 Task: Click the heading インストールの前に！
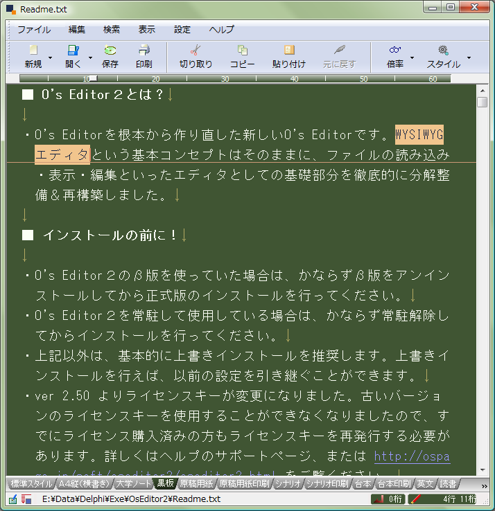[110, 235]
